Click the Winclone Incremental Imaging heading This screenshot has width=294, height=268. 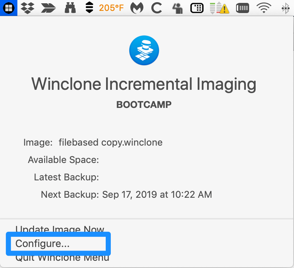click(144, 84)
